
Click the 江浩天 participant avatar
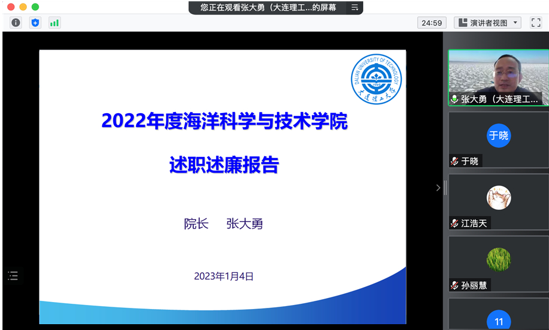pyautogui.click(x=498, y=198)
